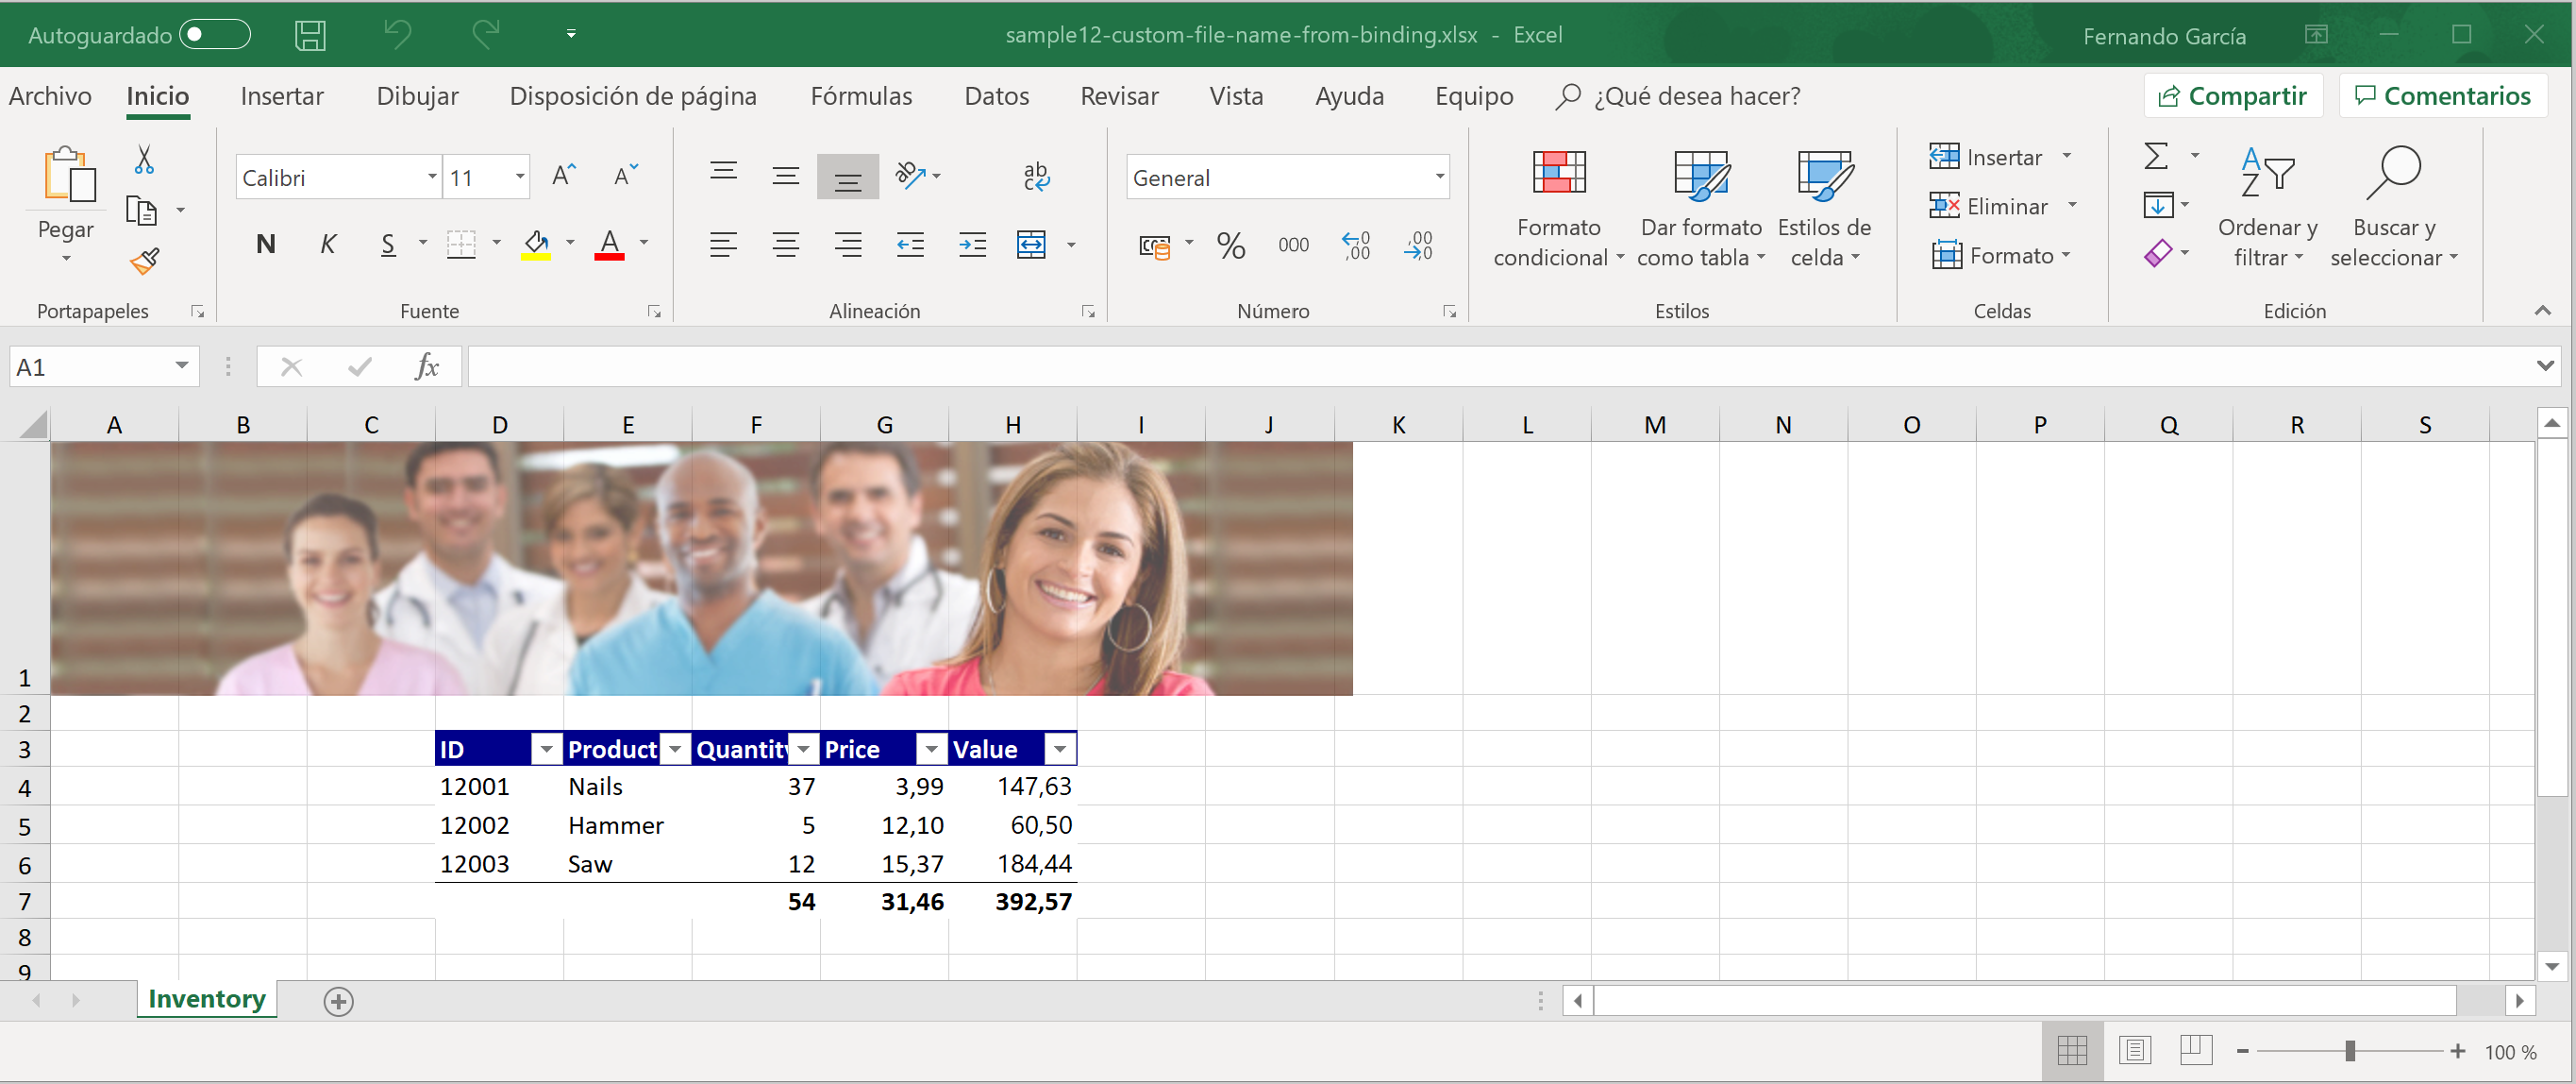Toggle the Autoguardado switch
Screen dimensions: 2576x1084
pos(214,35)
